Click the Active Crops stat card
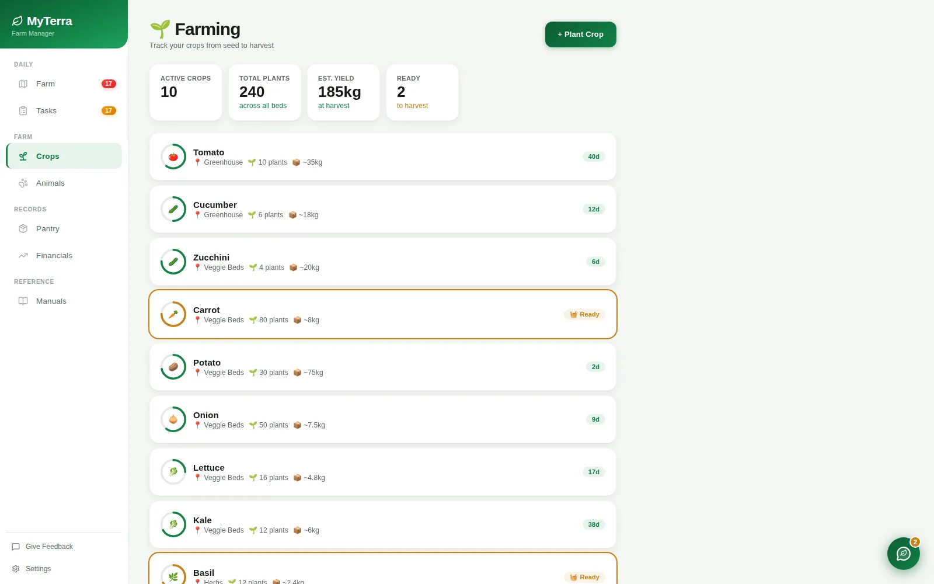Screen dimensions: 934x584 pyautogui.click(x=186, y=92)
